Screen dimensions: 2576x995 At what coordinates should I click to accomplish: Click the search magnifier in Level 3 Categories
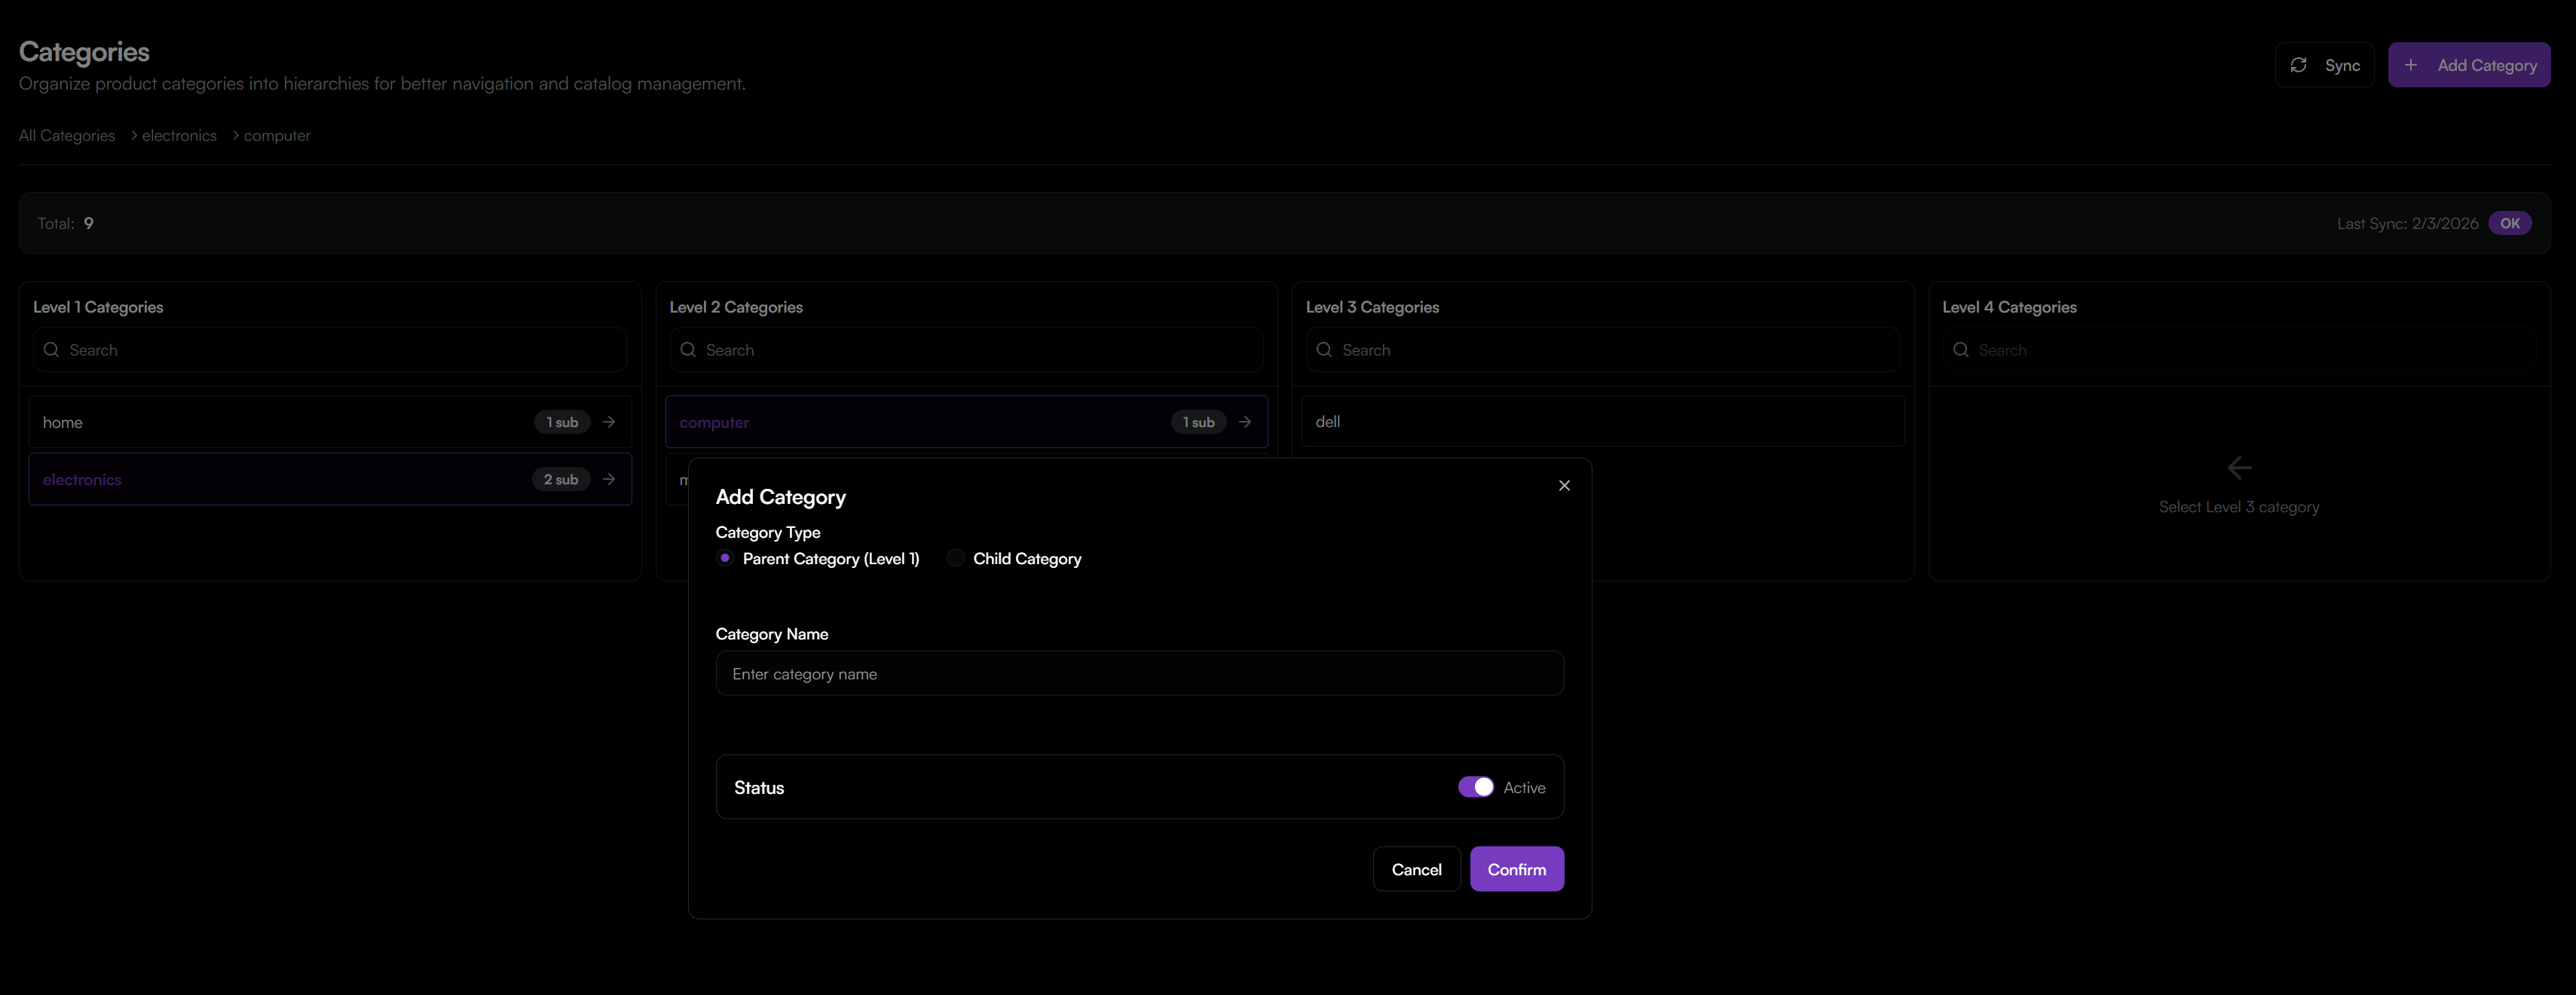pyautogui.click(x=1324, y=349)
